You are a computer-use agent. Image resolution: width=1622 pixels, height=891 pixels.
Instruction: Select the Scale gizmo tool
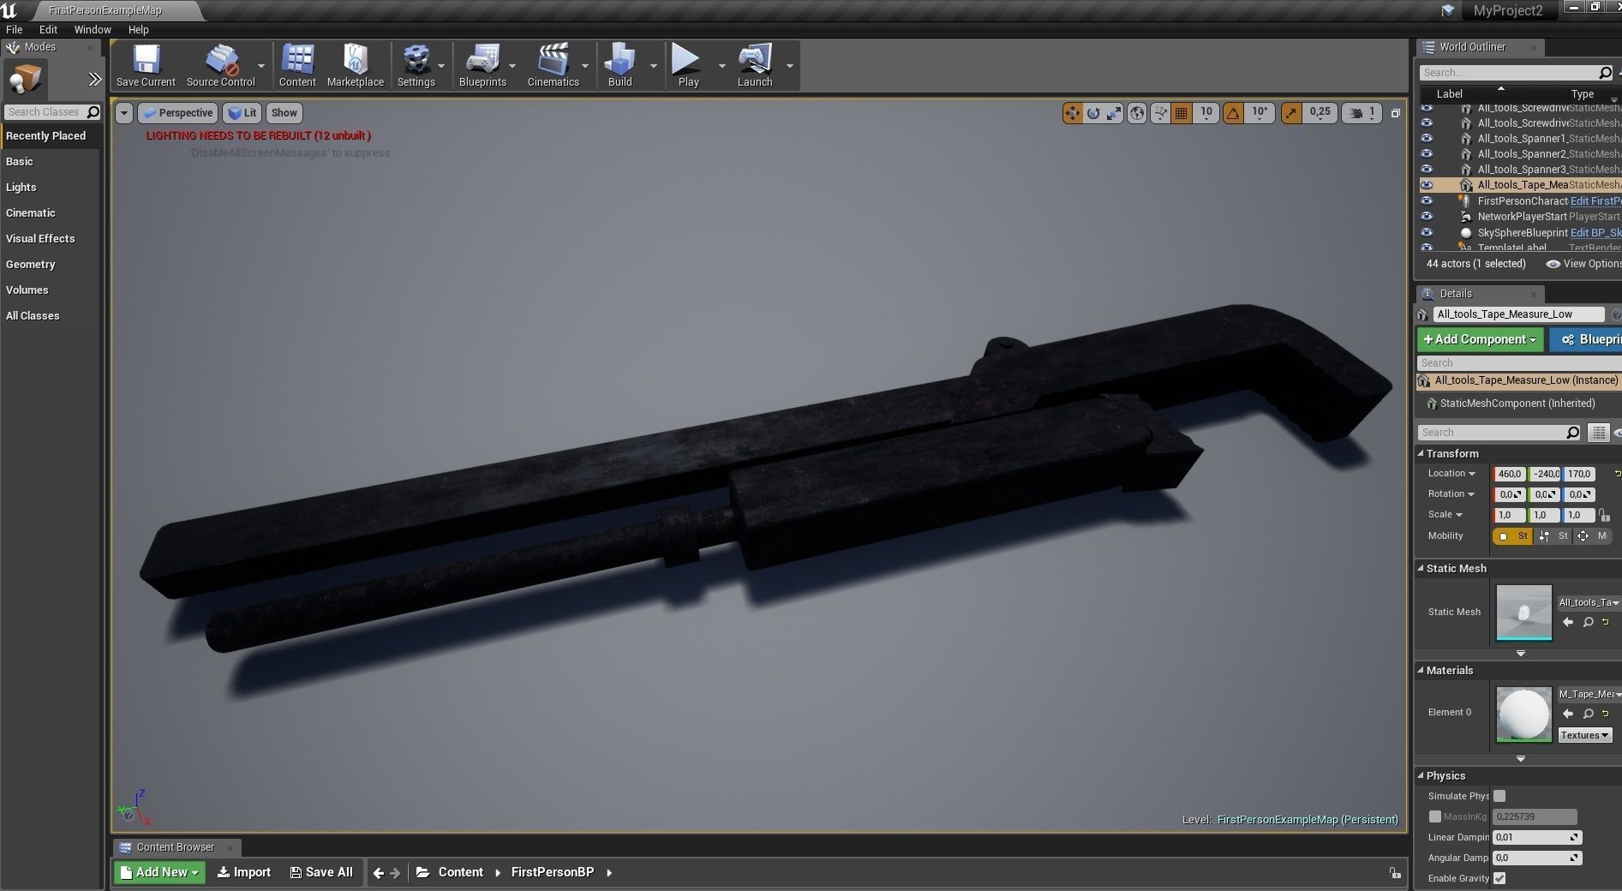(x=1114, y=113)
